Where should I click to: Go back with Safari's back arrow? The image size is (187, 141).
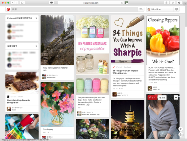pyautogui.click(x=13, y=2)
